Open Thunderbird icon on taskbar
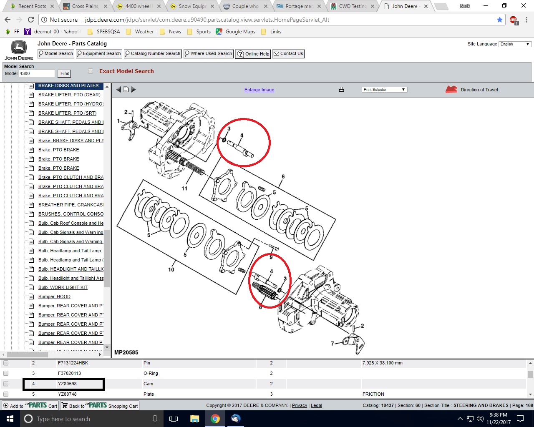This screenshot has height=427, width=534. (x=236, y=419)
